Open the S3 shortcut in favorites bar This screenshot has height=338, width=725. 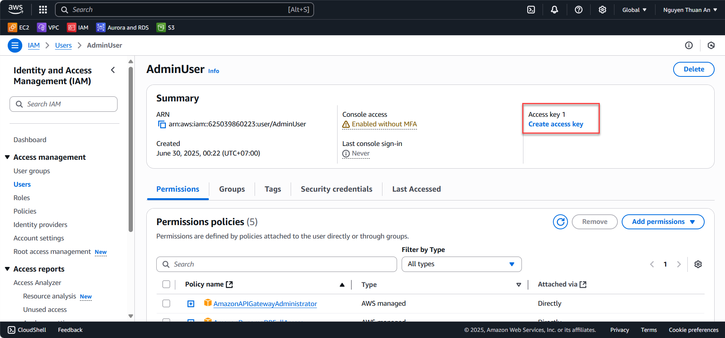(x=166, y=28)
